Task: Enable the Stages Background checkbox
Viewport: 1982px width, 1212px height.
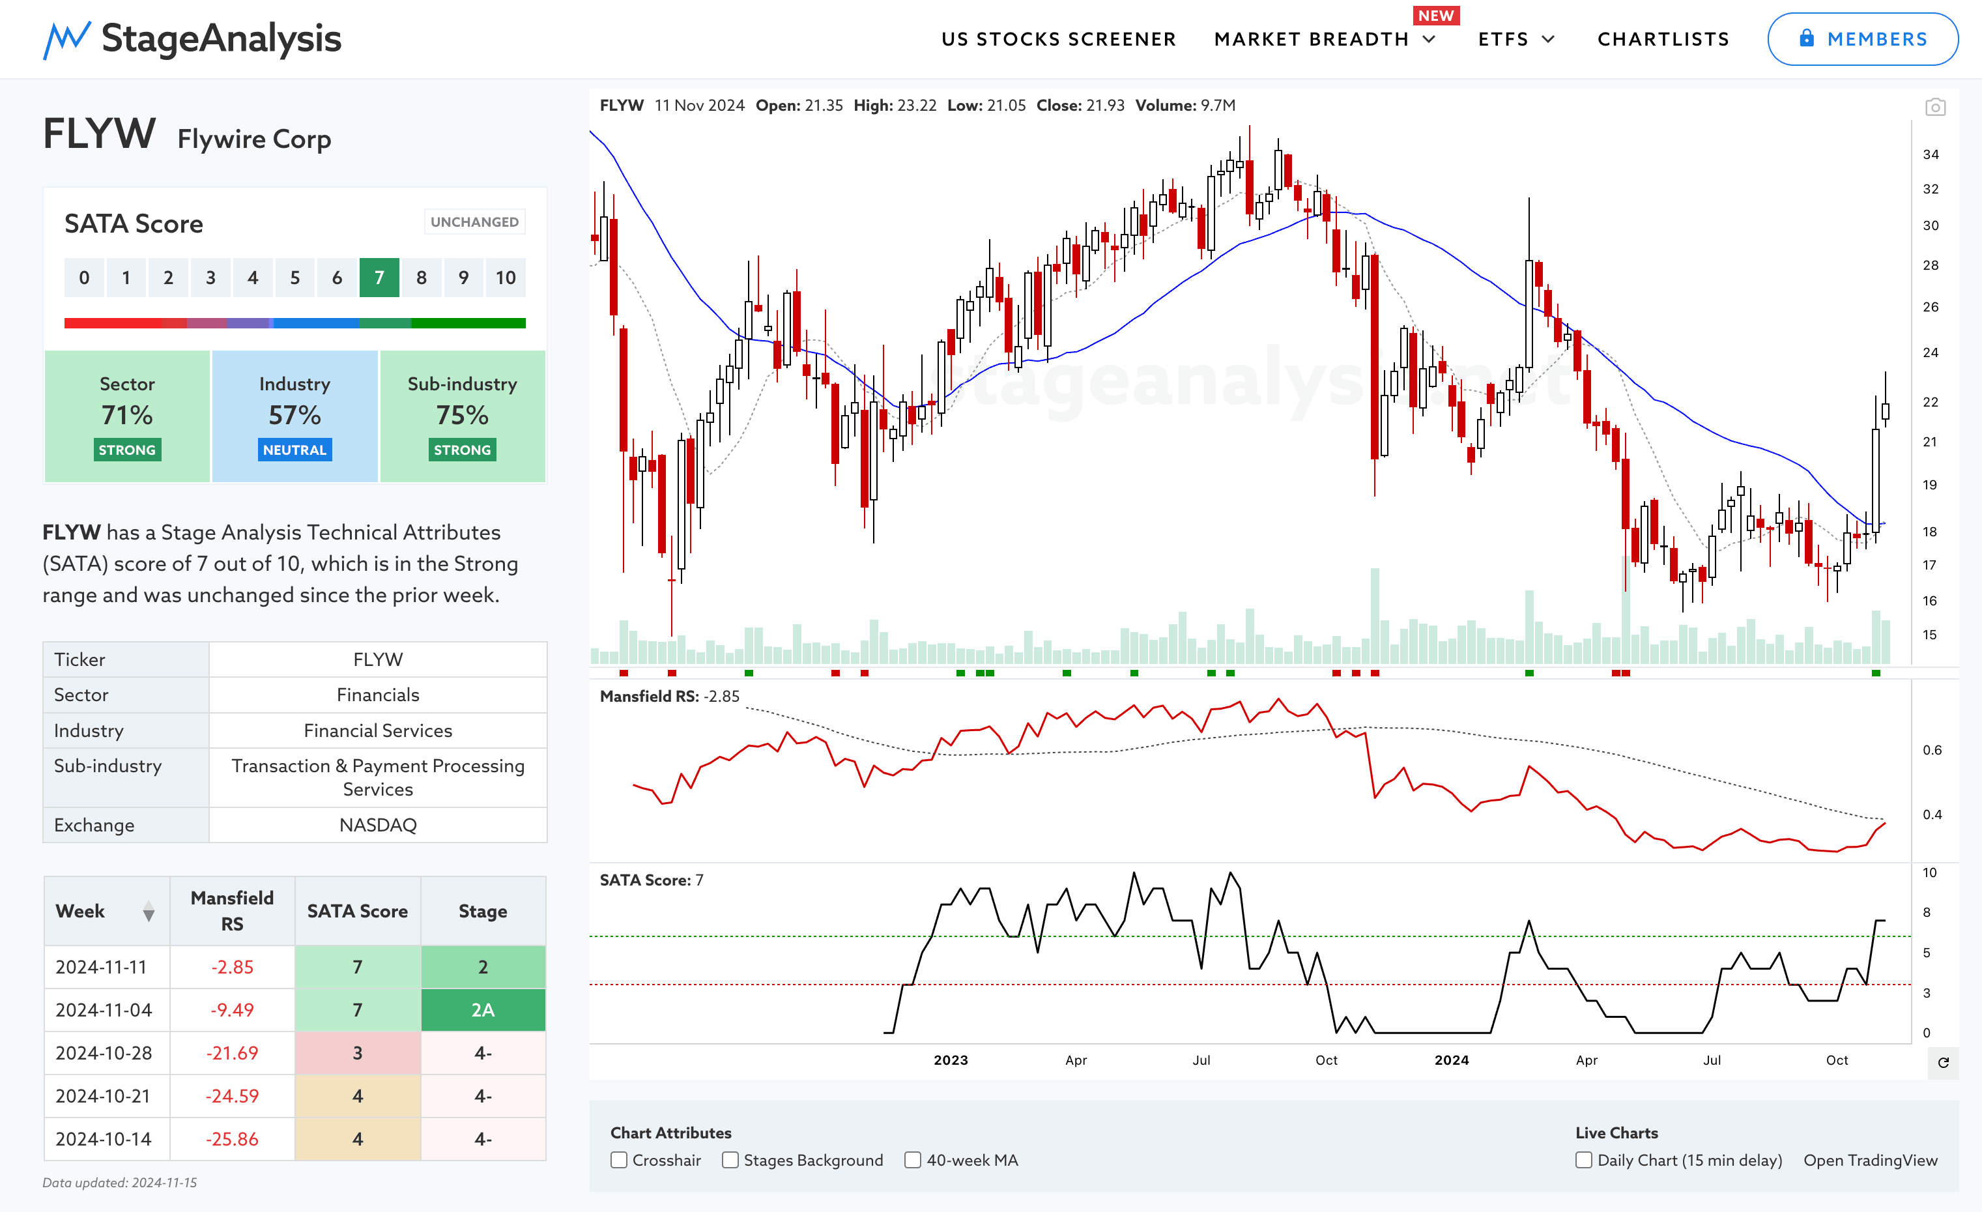Action: [730, 1160]
